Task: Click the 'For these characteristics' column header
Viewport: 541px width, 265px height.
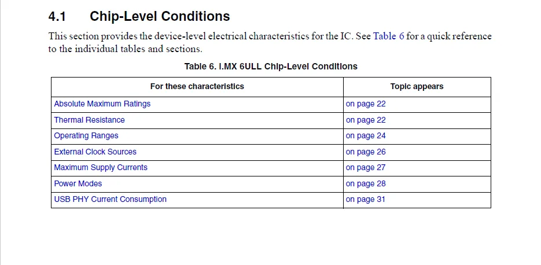Action: (197, 86)
